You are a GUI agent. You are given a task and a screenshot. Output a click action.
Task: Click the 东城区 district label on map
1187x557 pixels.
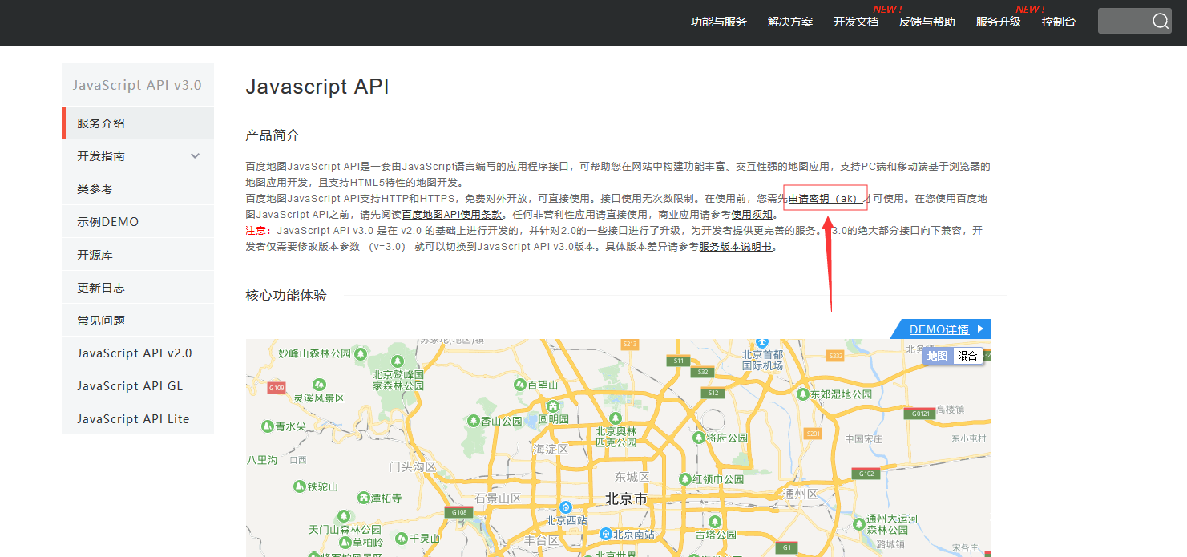click(632, 477)
